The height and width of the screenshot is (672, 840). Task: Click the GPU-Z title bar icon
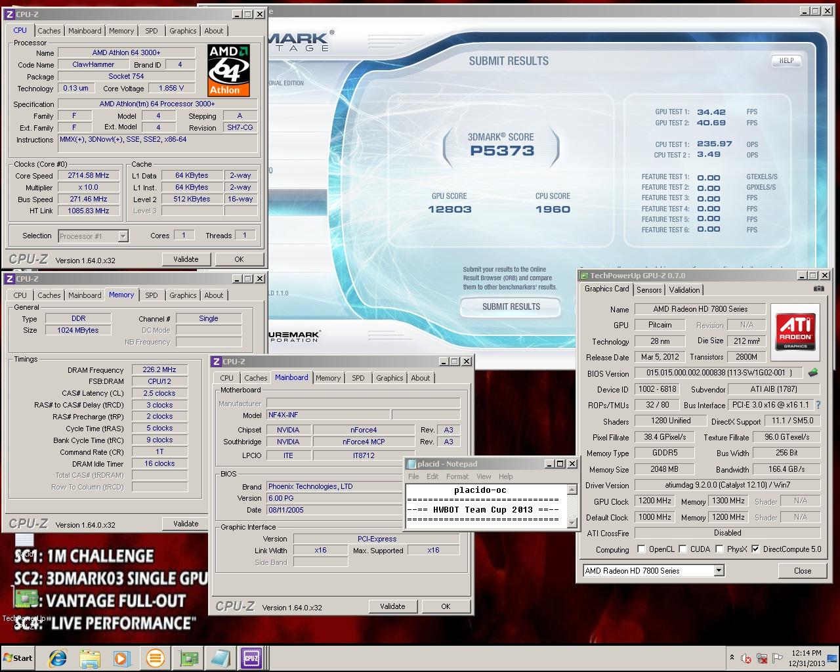tap(584, 276)
